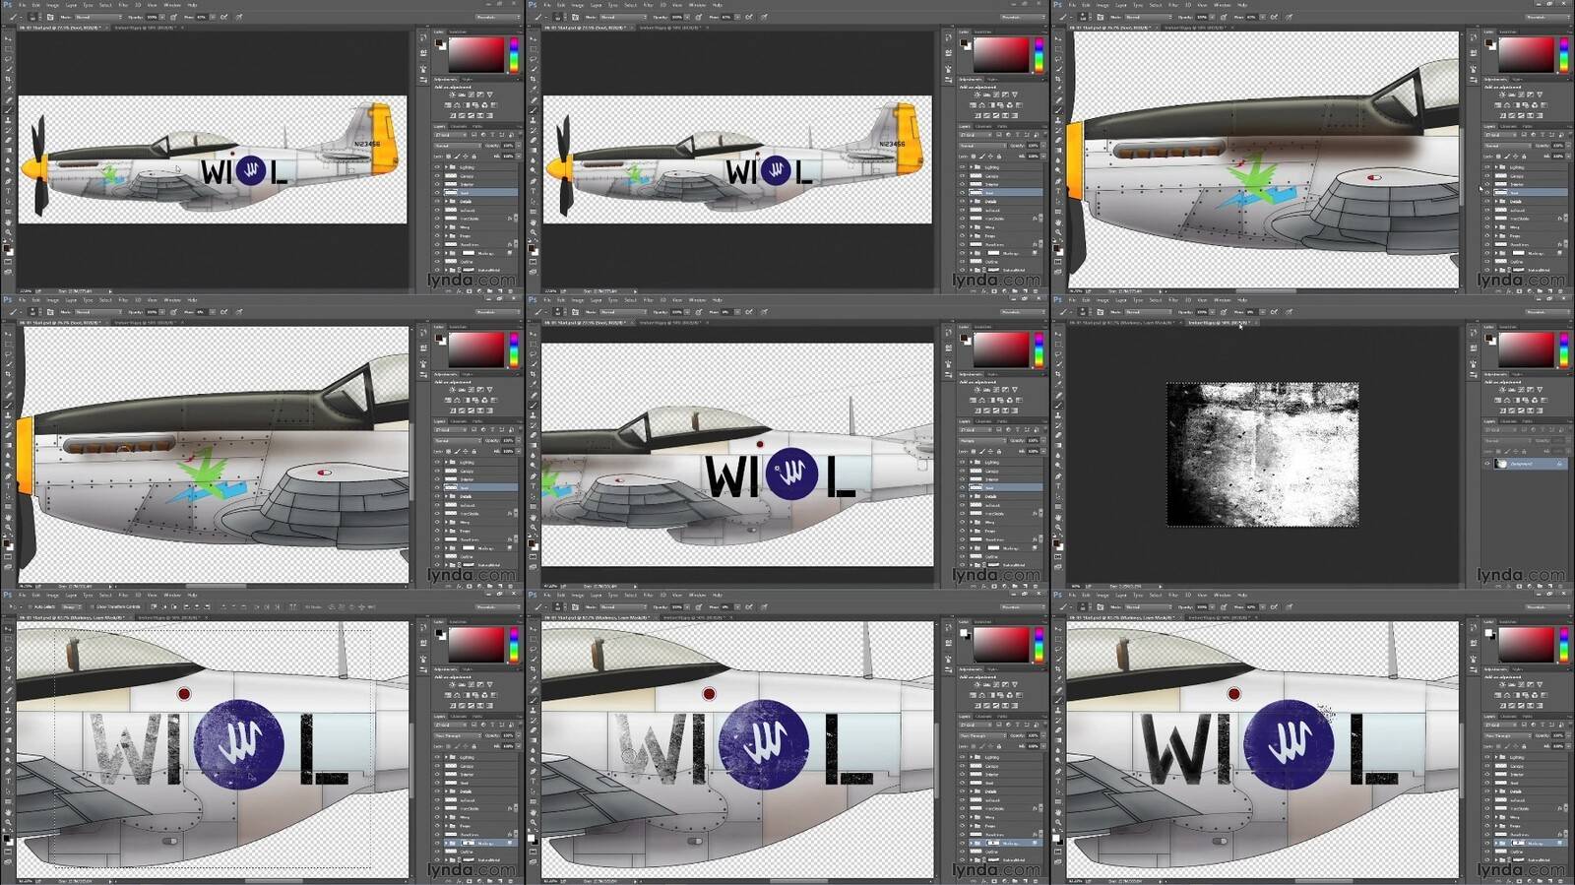Open the Window menu in texture image window
Screen dimensions: 1575x885
tap(1222, 300)
